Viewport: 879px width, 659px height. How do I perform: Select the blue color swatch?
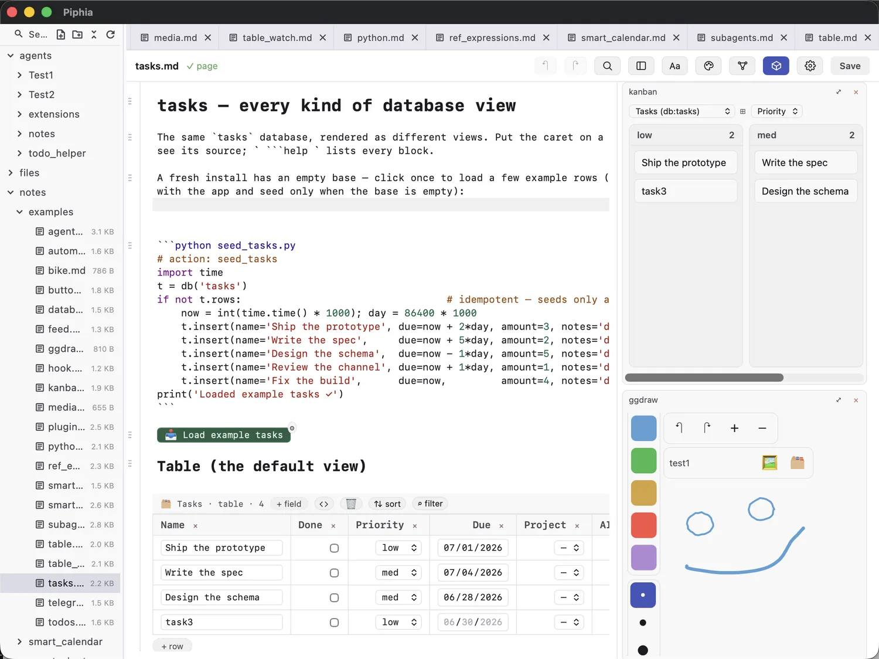[643, 428]
